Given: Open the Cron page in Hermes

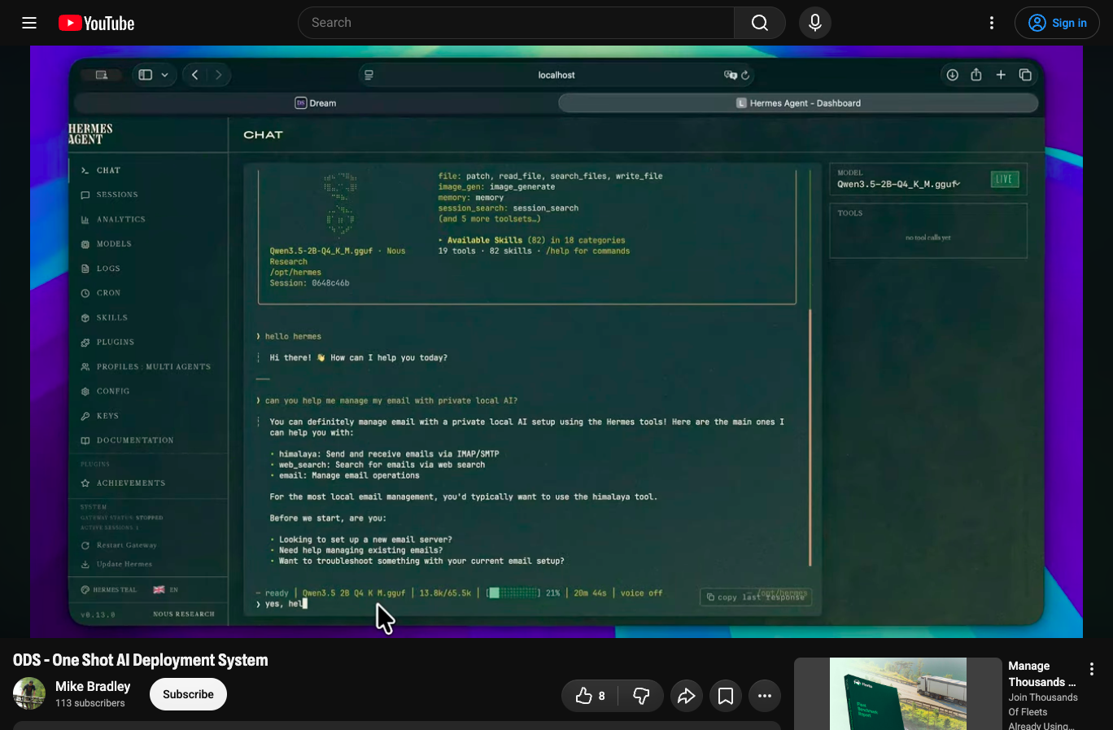Looking at the screenshot, I should point(108,293).
